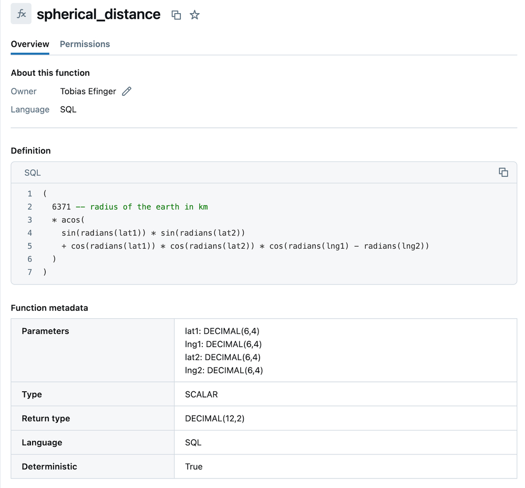525x488 pixels.
Task: Click the fx function icon
Action: click(x=21, y=14)
